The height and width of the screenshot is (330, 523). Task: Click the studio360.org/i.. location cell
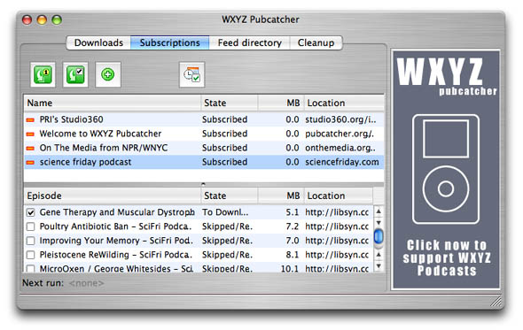[x=340, y=119]
